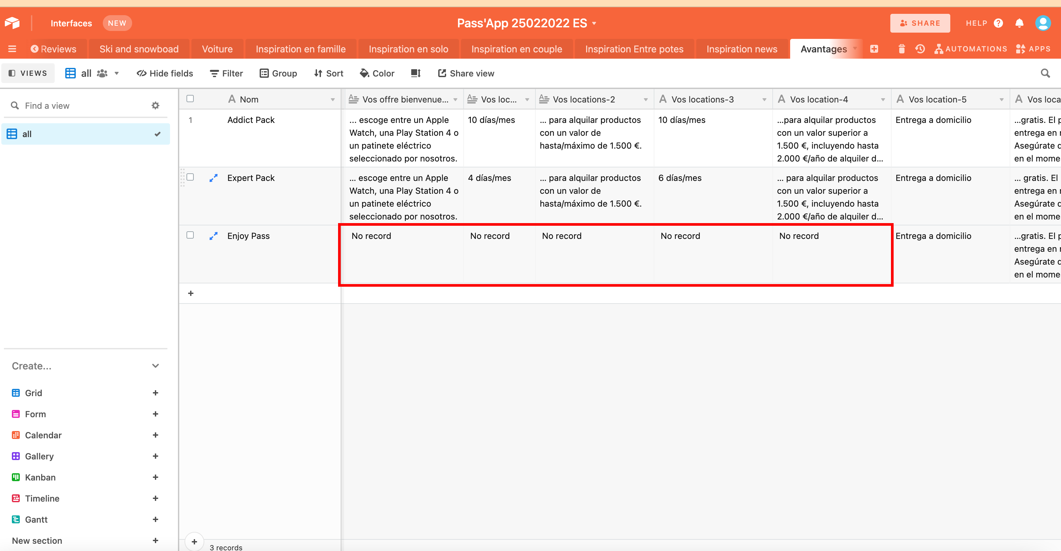Image resolution: width=1061 pixels, height=551 pixels.
Task: Click the search magnifier icon at right
Action: [1045, 73]
